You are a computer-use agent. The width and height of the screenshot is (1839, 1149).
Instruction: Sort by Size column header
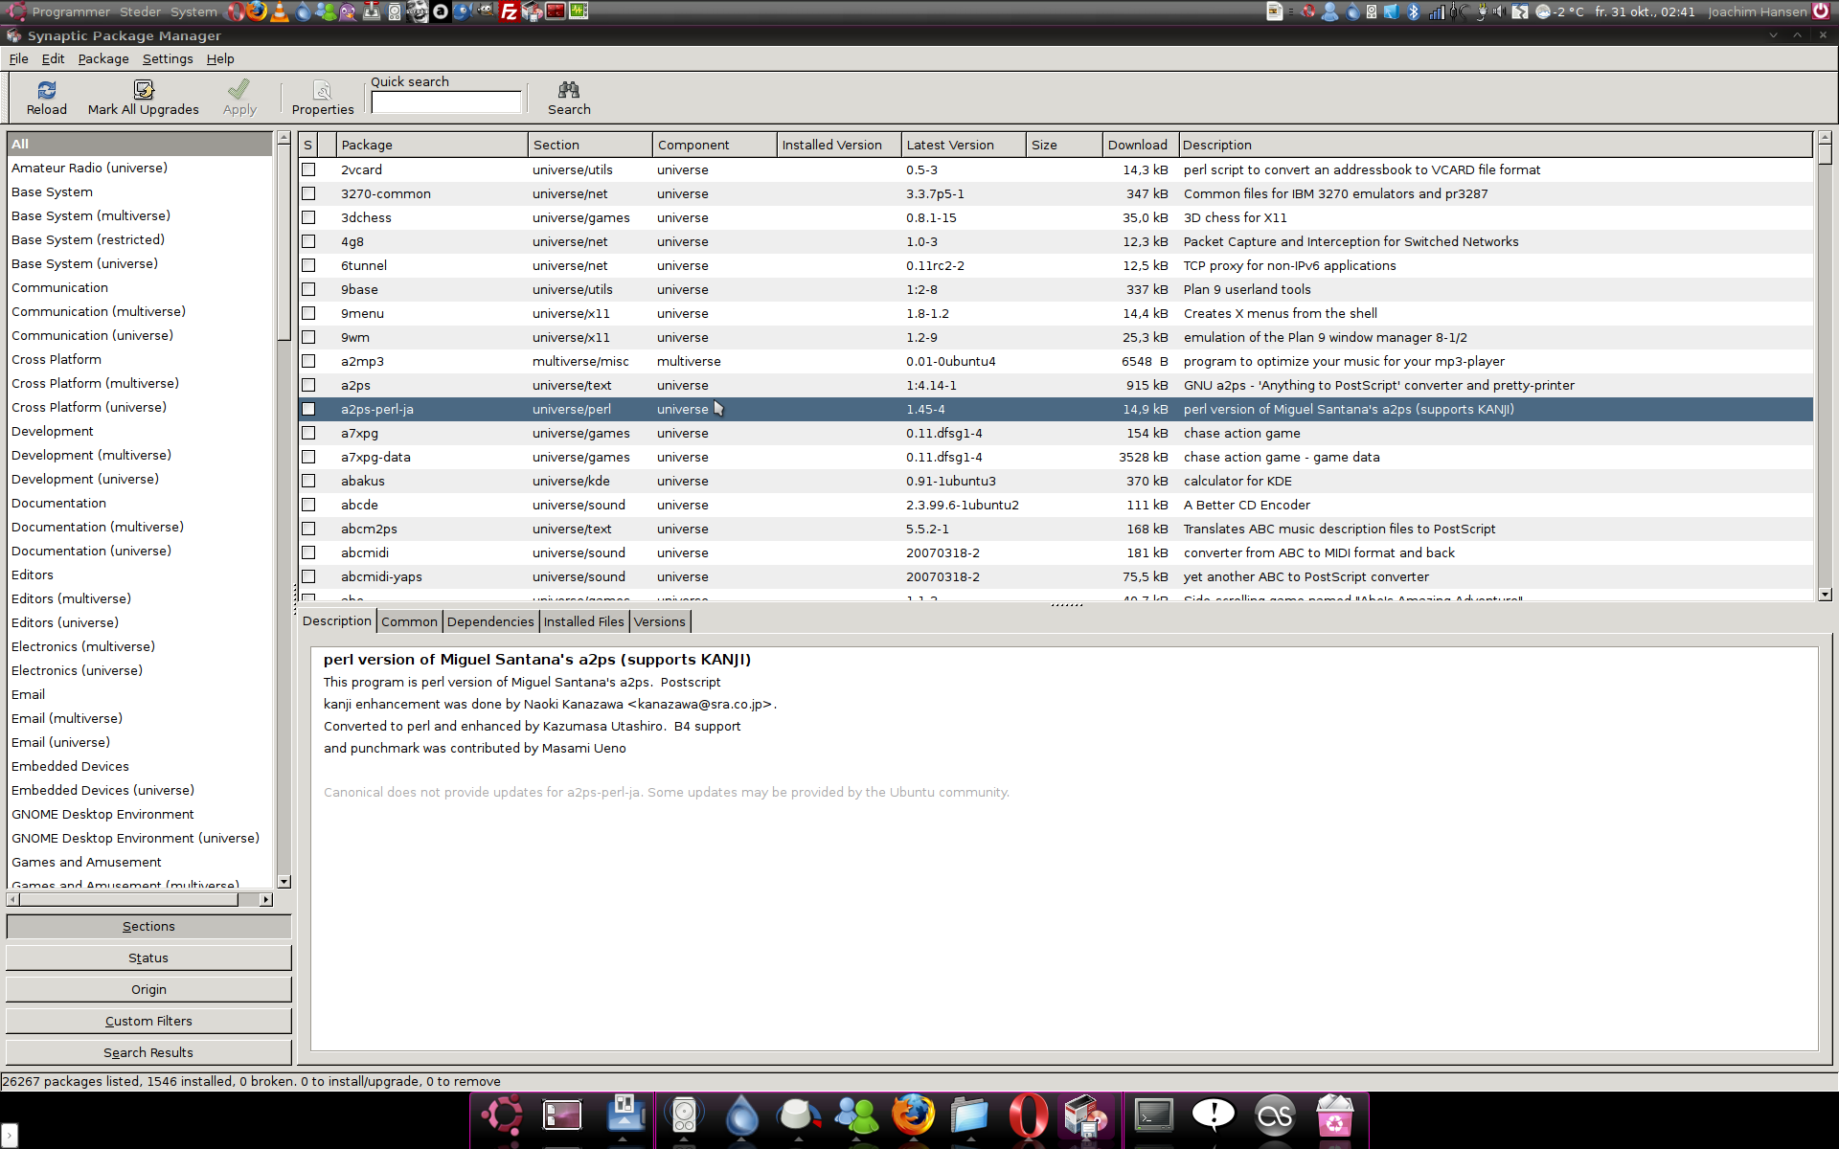[1063, 145]
